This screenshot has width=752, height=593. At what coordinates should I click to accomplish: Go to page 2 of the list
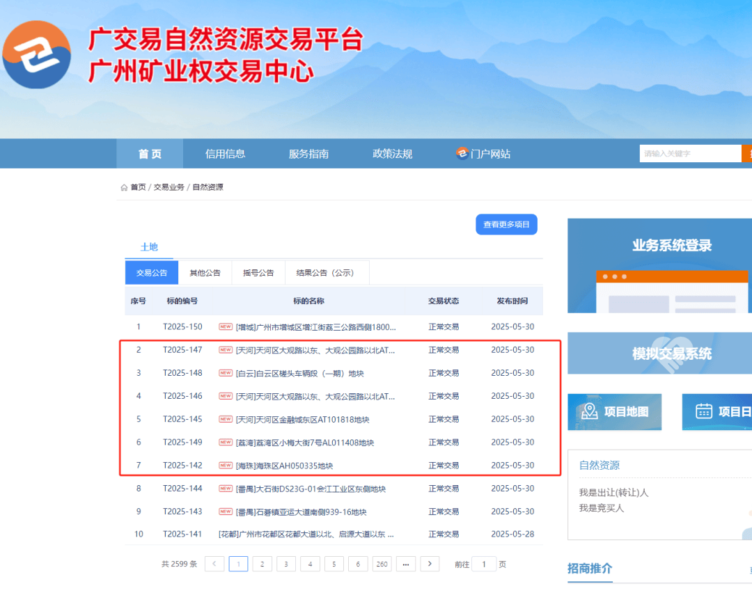263,564
